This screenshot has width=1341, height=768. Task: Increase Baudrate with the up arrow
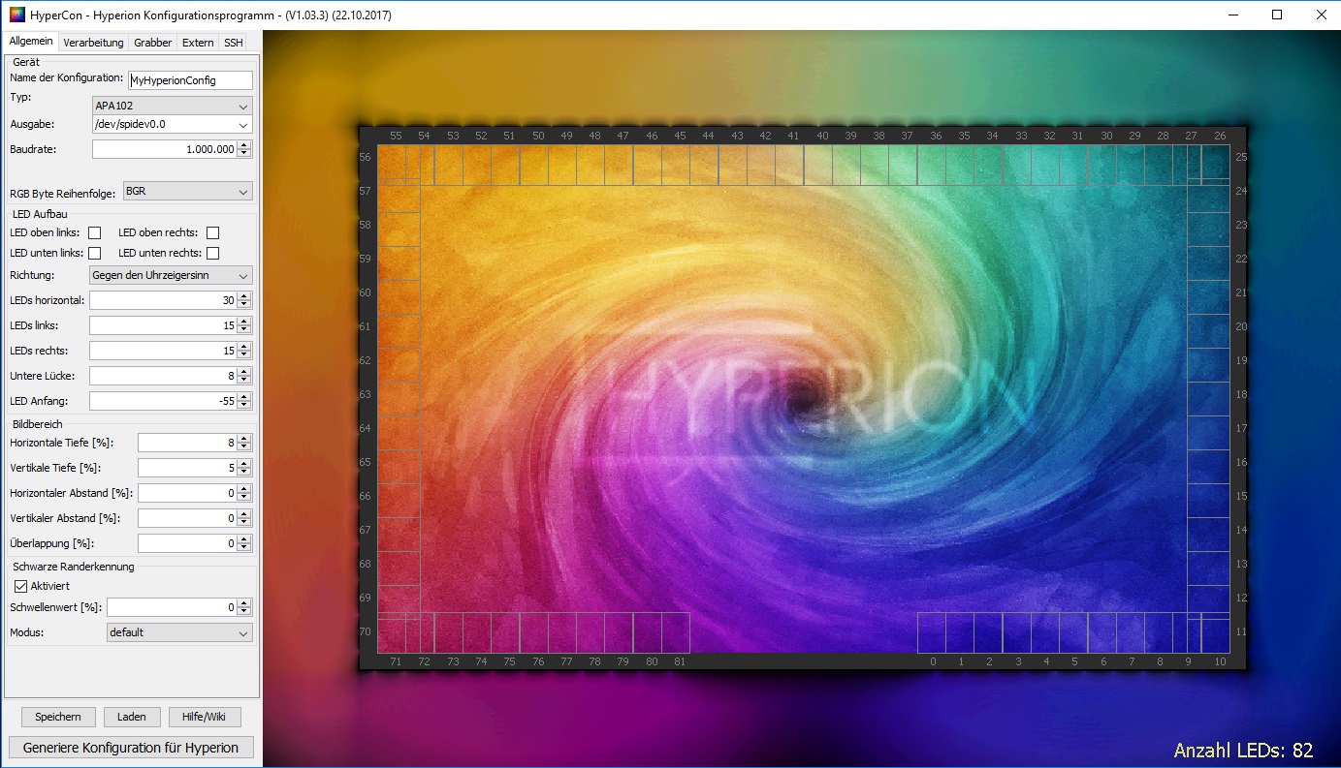pos(244,144)
